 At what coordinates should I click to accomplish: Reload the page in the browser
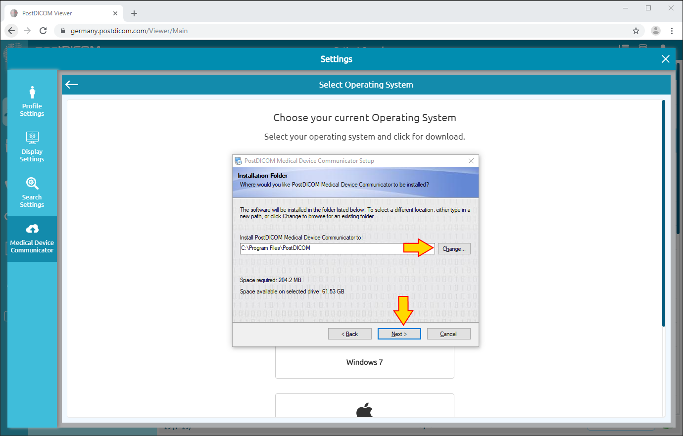[43, 31]
